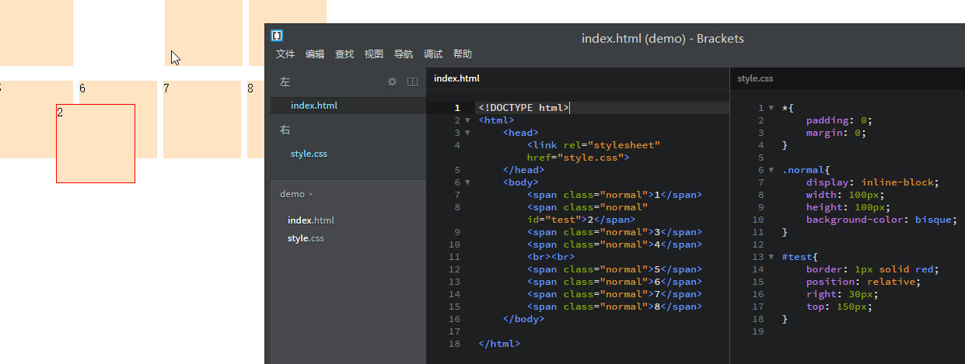Screen dimensions: 965x364
Task: Fold the universal selector CSS rule
Action: 771,108
